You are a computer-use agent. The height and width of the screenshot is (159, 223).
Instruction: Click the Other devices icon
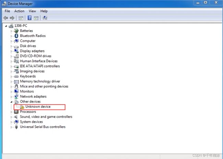tap(17, 102)
